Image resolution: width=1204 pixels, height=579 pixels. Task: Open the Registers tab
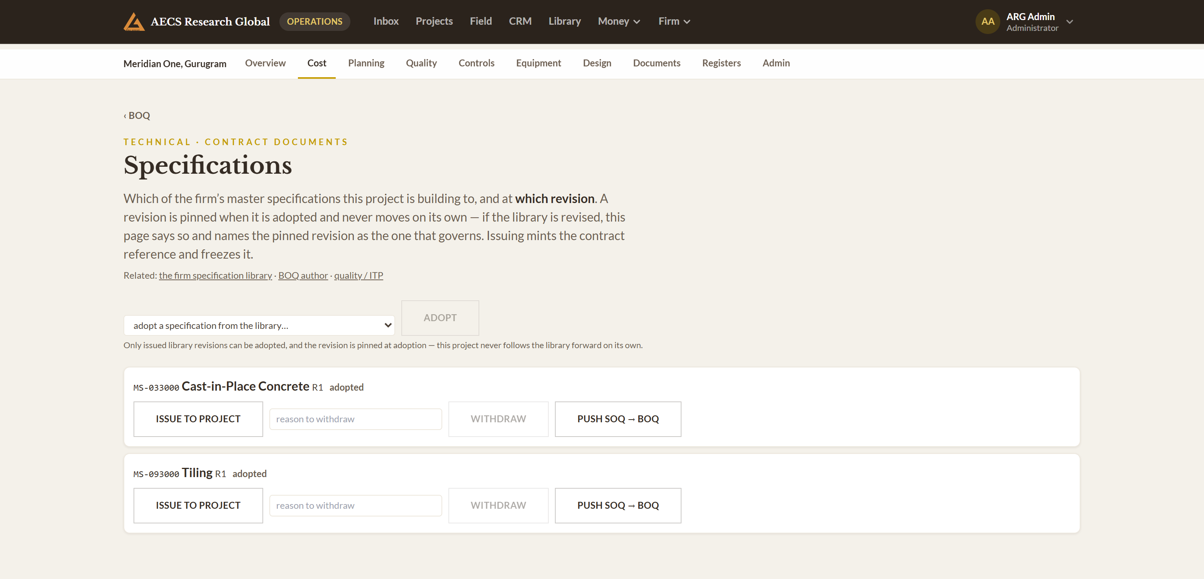pyautogui.click(x=721, y=63)
